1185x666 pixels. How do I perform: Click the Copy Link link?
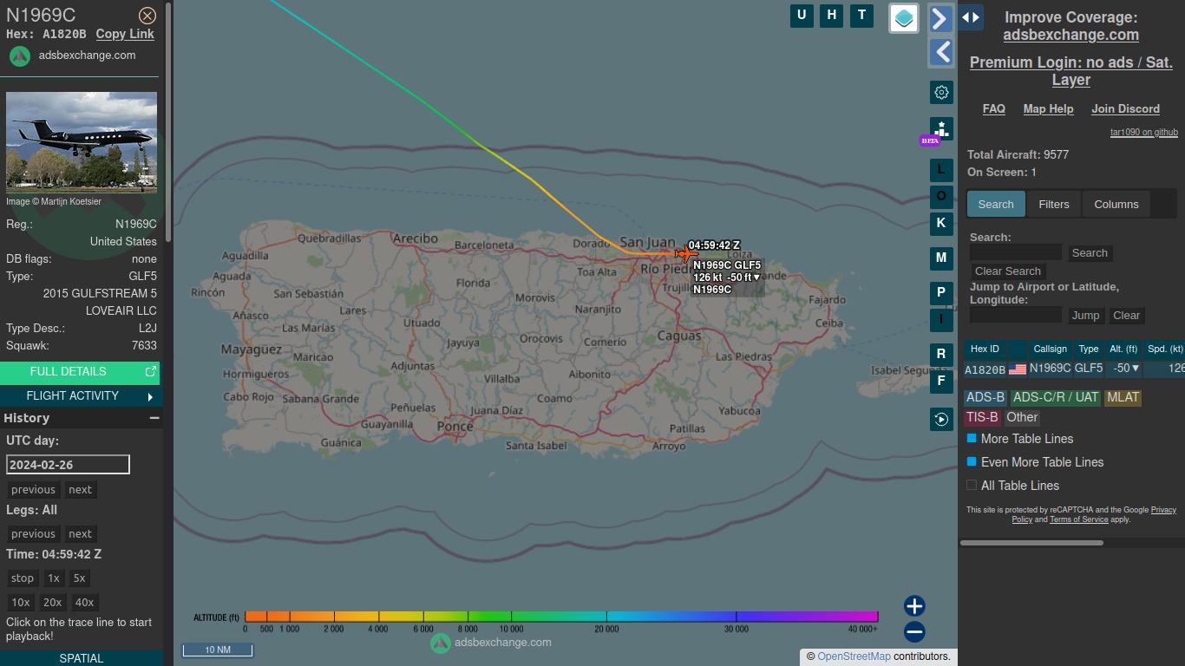[125, 34]
